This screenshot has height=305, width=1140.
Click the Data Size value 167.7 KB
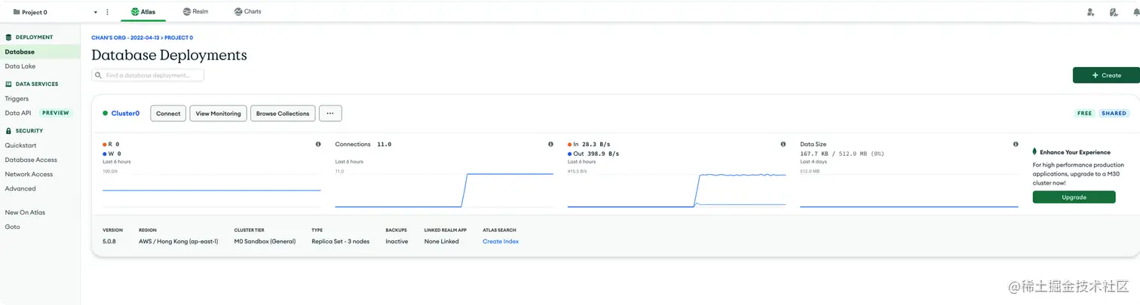tap(817, 154)
